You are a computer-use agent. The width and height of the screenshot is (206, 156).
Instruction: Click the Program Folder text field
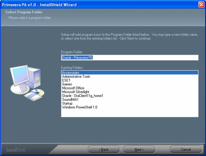coord(130,58)
